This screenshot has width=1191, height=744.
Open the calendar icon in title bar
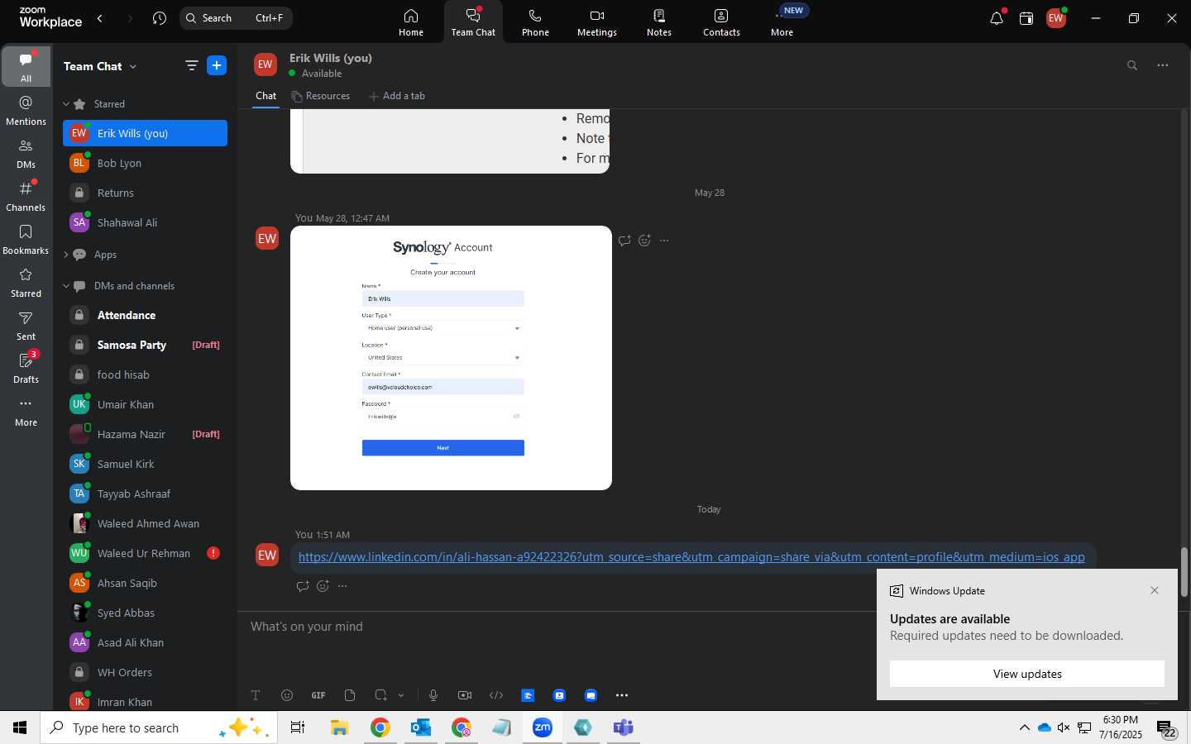[1026, 18]
